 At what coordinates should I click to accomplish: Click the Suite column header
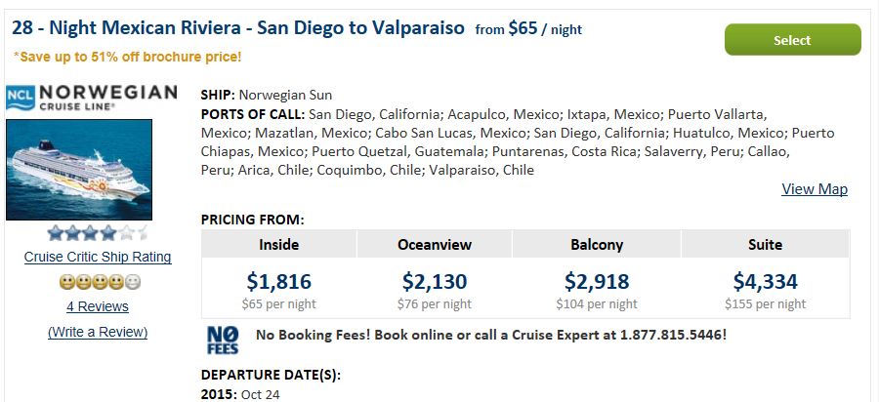tap(765, 244)
